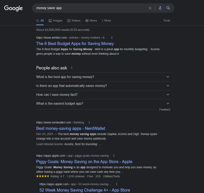Open 'Best money-saving apps - NerdWallet' result
This screenshot has width=204, height=193.
(x=71, y=128)
